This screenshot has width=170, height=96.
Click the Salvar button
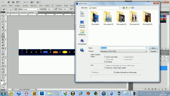pyautogui.click(x=154, y=48)
